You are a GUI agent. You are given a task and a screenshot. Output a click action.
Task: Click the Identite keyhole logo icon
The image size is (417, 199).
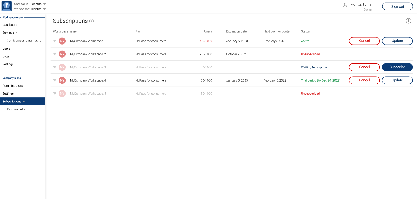(x=7, y=6)
